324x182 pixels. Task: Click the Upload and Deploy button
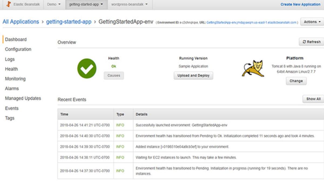(x=193, y=75)
